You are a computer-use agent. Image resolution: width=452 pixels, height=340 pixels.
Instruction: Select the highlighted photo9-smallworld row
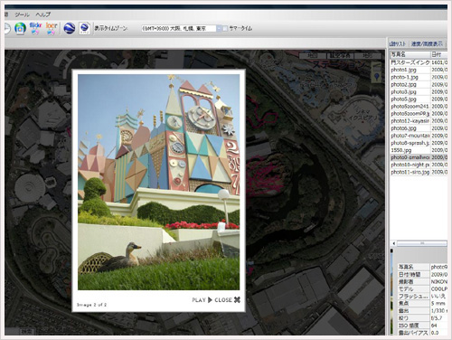tap(419, 157)
